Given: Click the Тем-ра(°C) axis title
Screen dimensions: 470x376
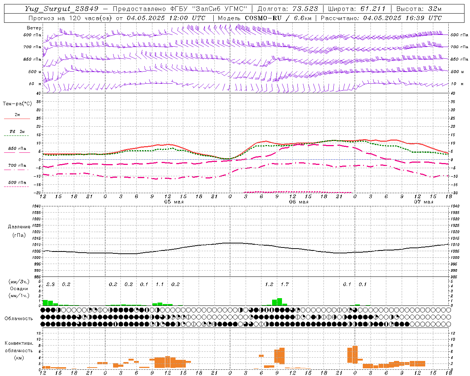Looking at the screenshot, I should pos(17,104).
